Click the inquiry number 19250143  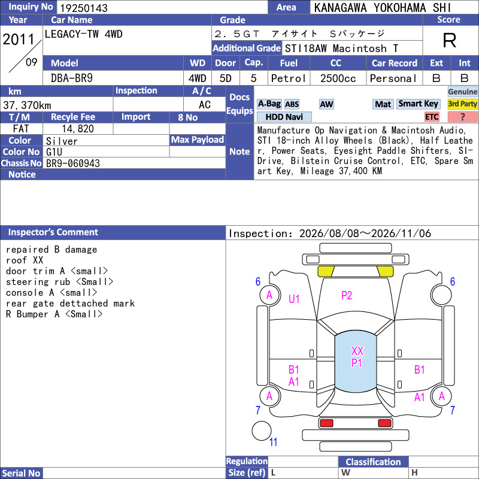click(x=84, y=8)
